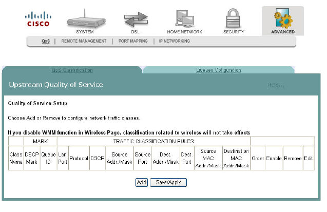Click the Cisco logo

(x=38, y=19)
